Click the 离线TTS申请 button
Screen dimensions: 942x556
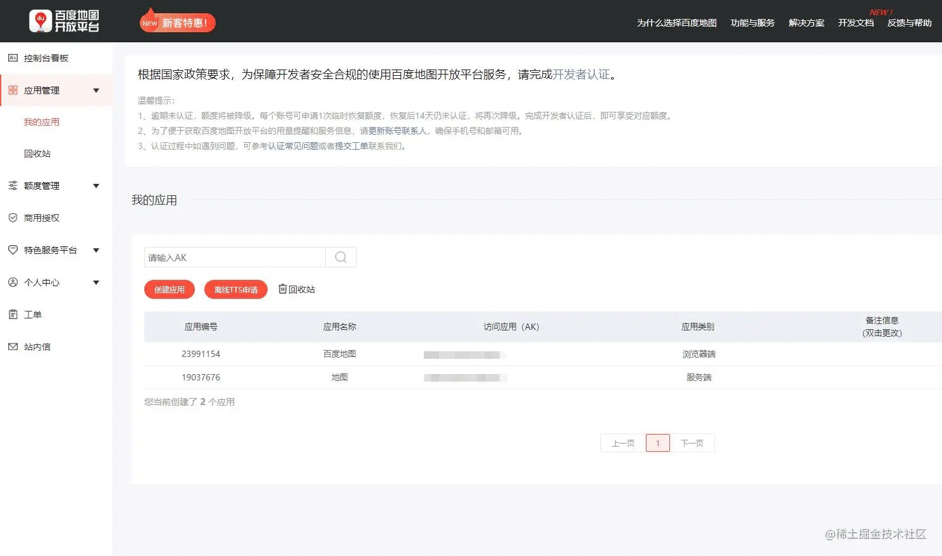coord(236,289)
